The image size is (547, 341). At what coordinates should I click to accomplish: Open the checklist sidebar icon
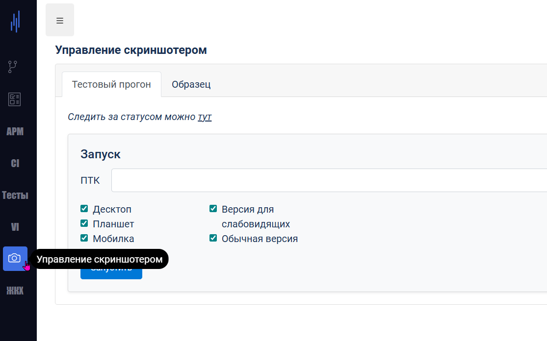14,99
